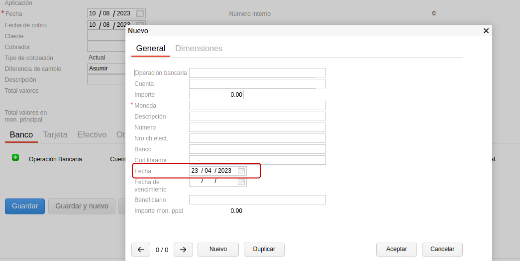Focus the Descripción field in dialog
520x261 pixels.
coord(257,117)
